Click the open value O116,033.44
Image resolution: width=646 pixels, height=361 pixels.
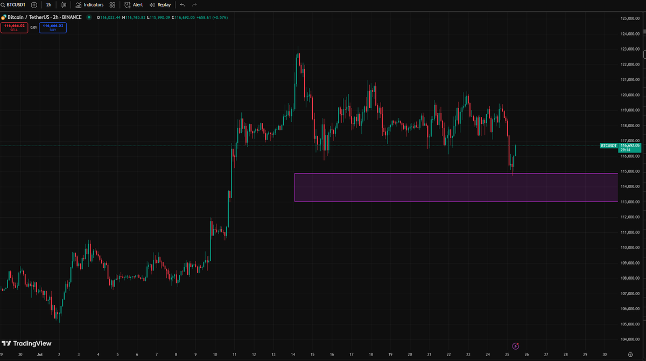[x=109, y=17]
